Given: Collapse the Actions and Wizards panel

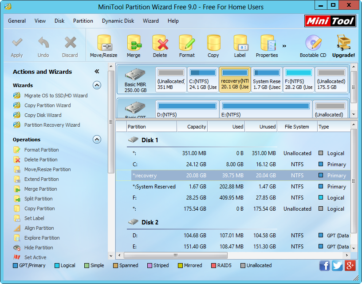Looking at the screenshot, I should (x=97, y=72).
